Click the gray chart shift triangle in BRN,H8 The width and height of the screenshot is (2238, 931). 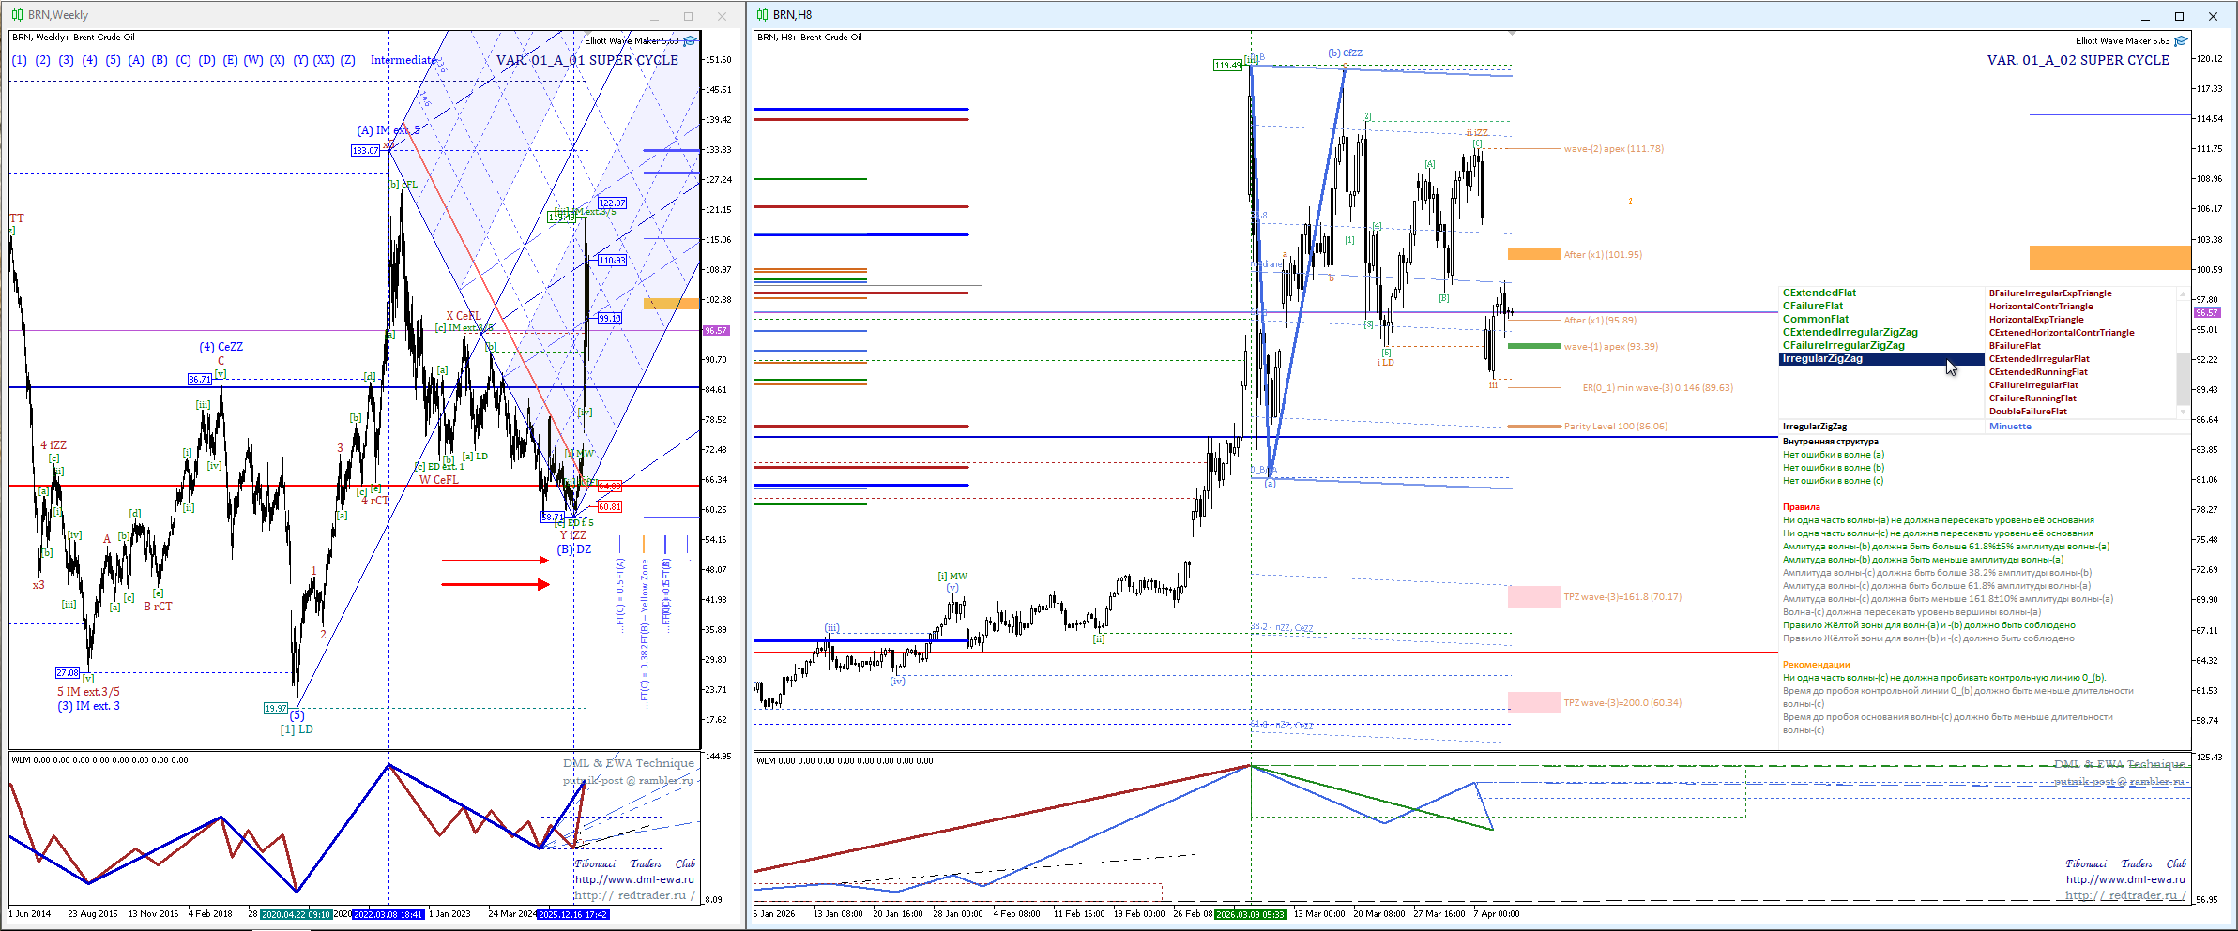[x=1512, y=34]
